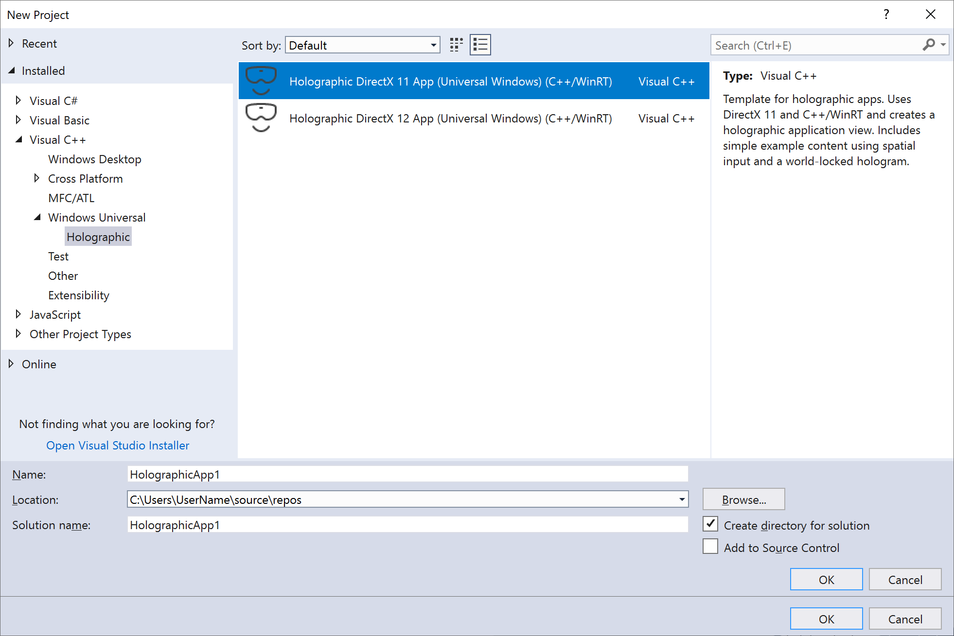Click the Browse button icon

[x=744, y=499]
